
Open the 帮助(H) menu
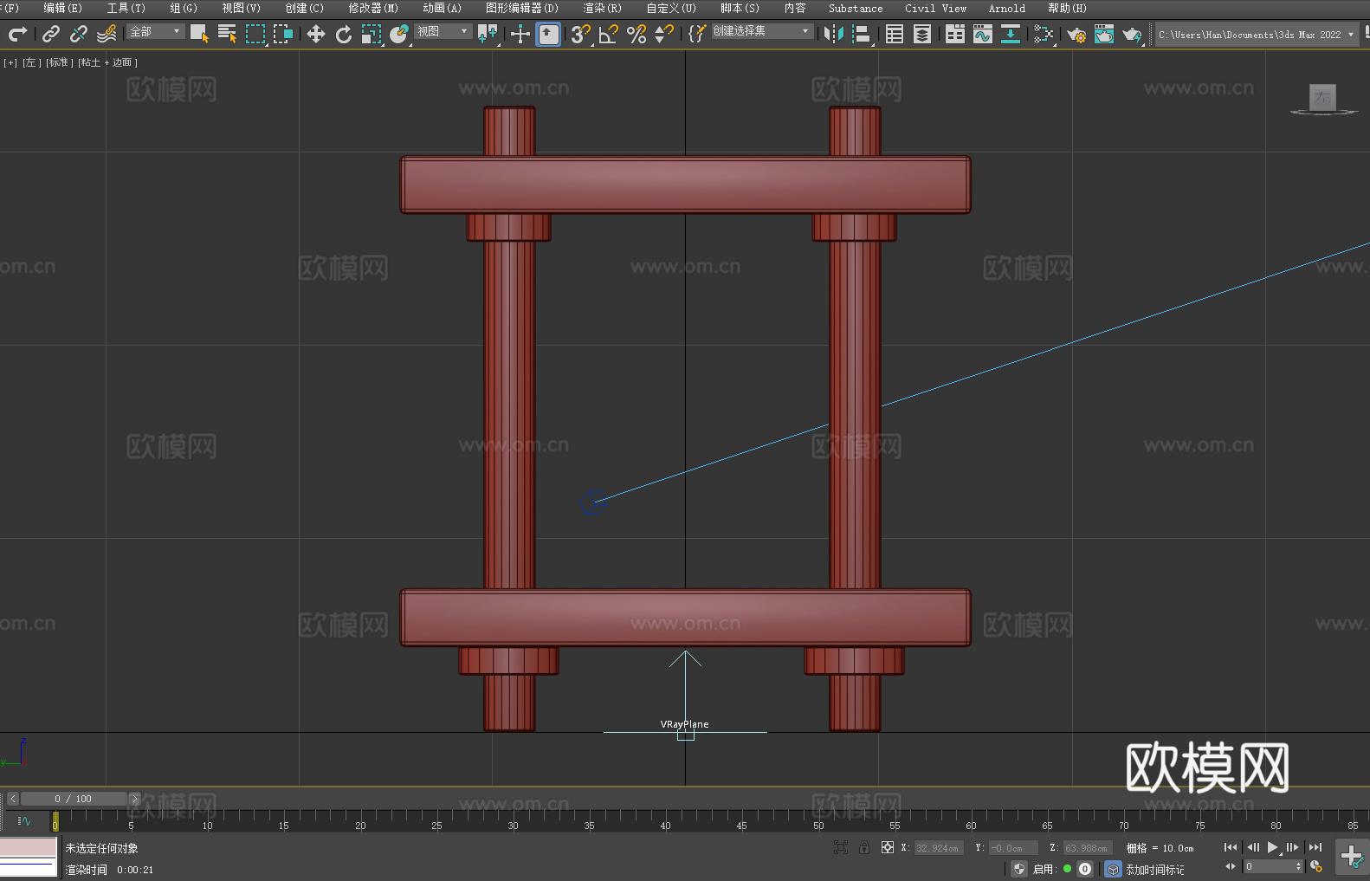click(x=1067, y=8)
